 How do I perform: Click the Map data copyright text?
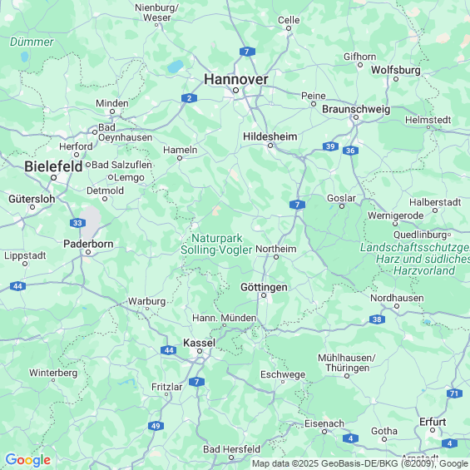361,463
